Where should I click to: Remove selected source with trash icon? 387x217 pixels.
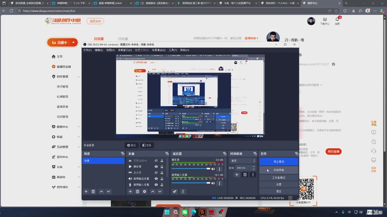coord(137,191)
